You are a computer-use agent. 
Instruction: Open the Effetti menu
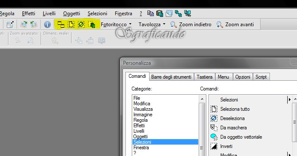[x=28, y=14]
